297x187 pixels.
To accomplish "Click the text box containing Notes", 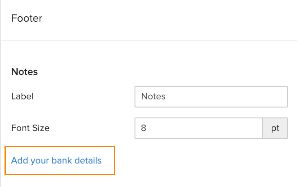I will coord(211,96).
